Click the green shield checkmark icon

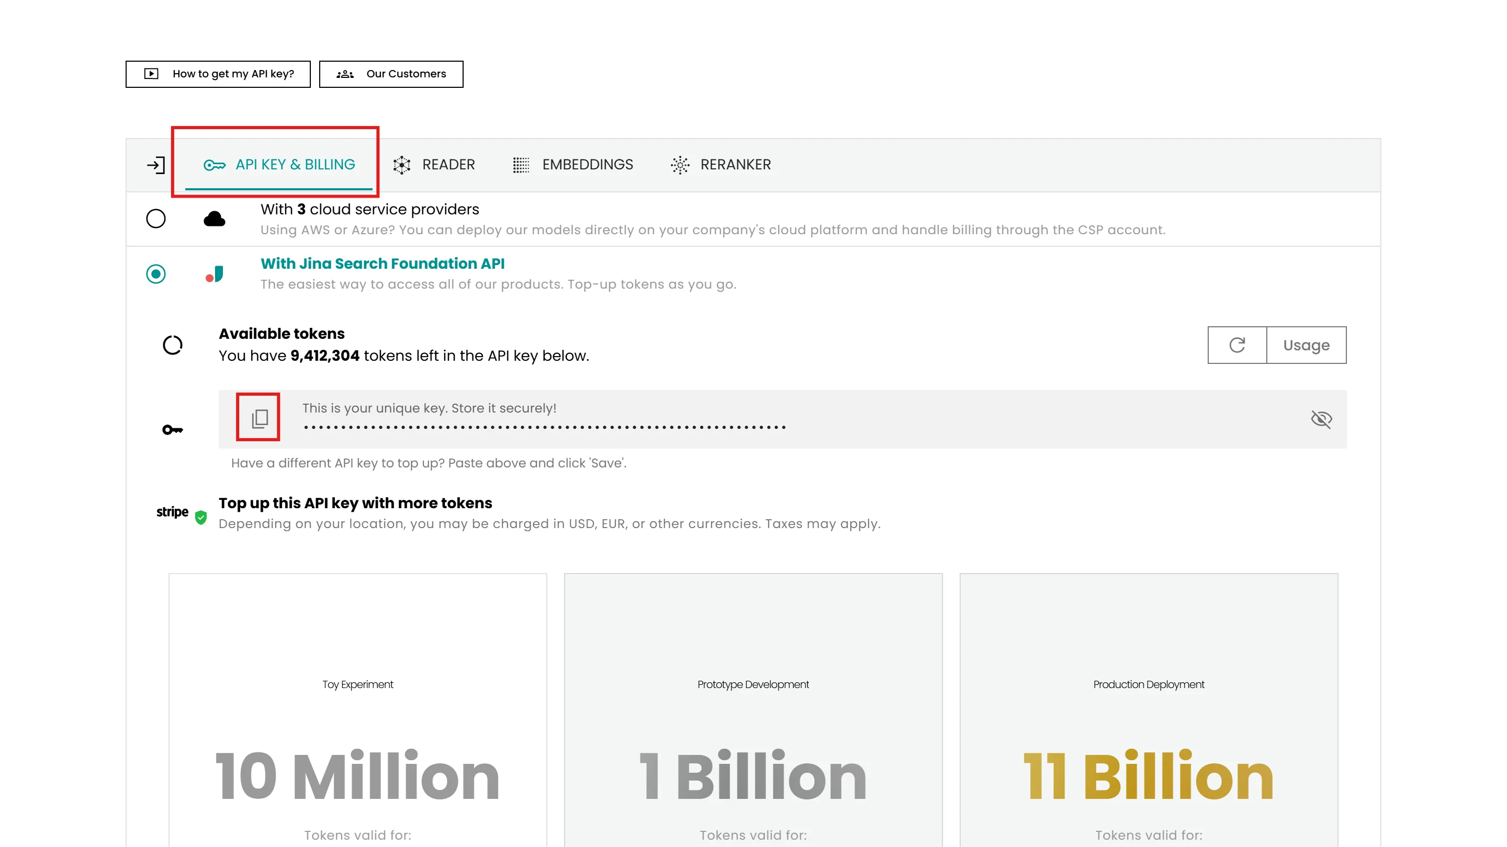pyautogui.click(x=200, y=517)
